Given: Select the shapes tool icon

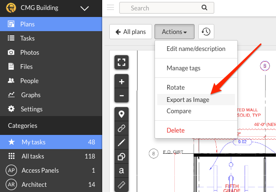Looking at the screenshot, I should [122, 157].
